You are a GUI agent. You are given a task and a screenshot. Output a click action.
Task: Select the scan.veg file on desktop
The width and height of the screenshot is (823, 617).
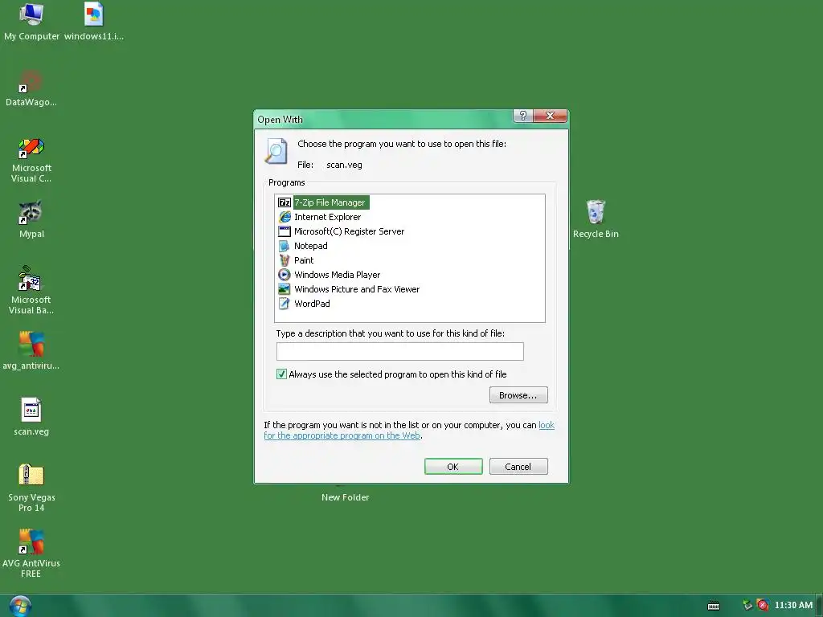[x=31, y=410]
